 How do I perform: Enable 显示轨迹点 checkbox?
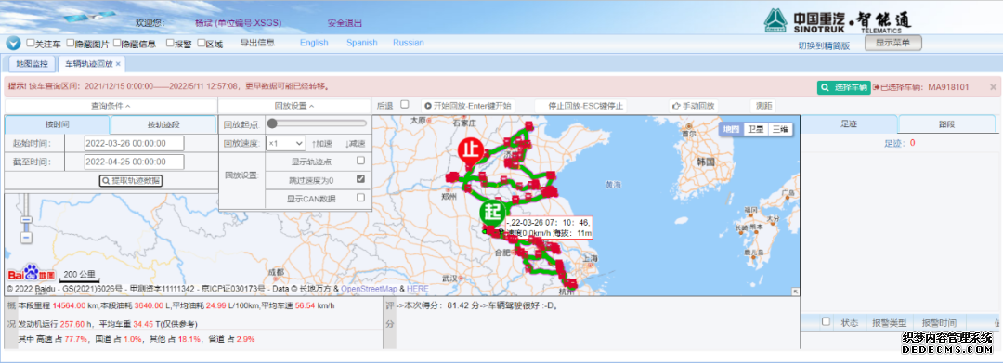[x=360, y=161]
